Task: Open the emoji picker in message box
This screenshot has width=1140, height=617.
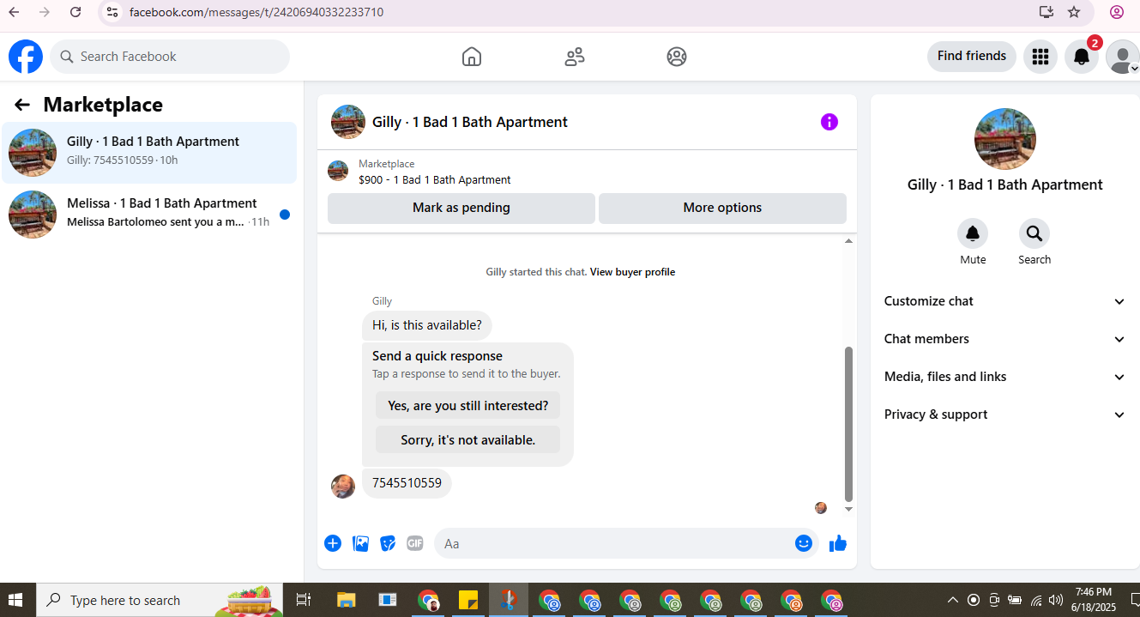Action: pos(804,543)
